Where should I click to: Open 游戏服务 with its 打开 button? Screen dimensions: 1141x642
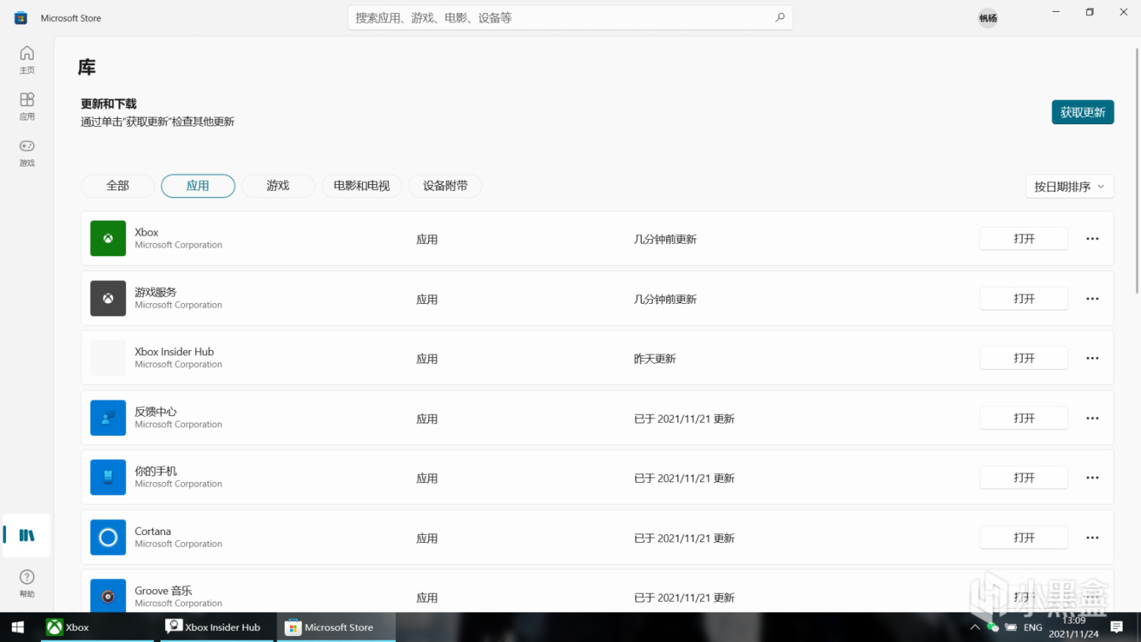coord(1024,299)
